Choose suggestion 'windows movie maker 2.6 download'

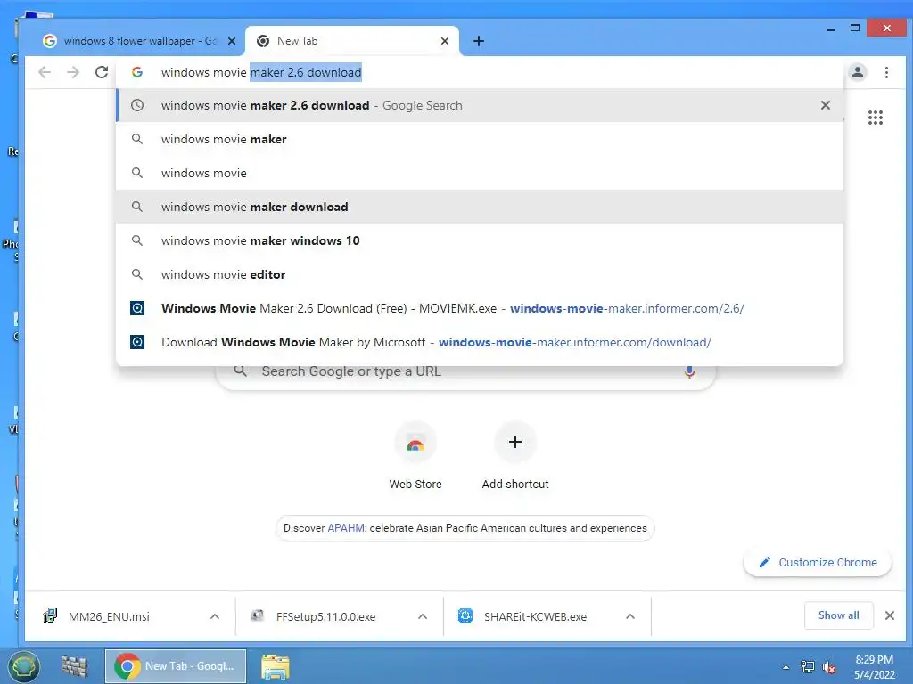click(480, 105)
